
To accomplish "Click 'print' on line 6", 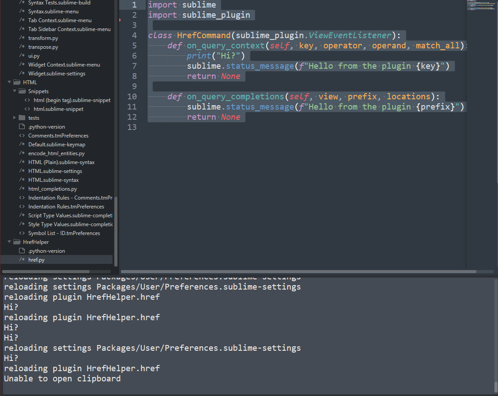I will pyautogui.click(x=199, y=56).
